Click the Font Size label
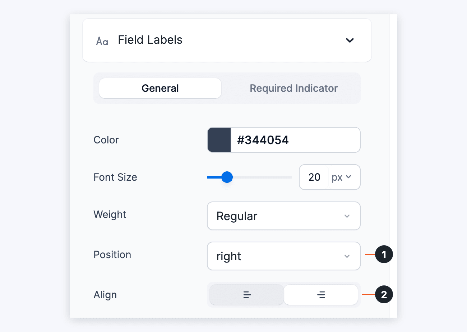Screen dimensions: 467x332 tap(115, 177)
